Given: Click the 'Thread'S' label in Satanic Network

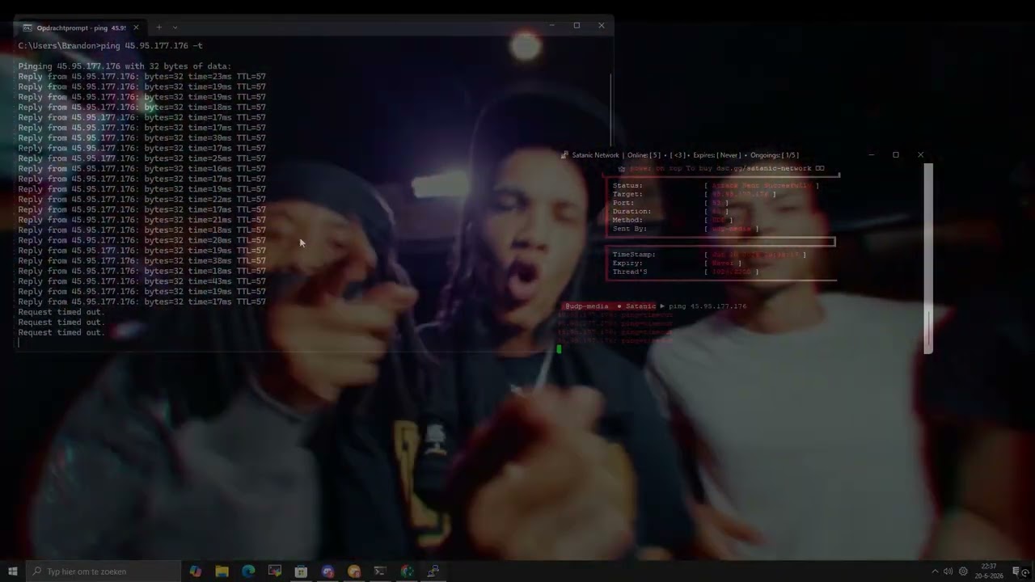Looking at the screenshot, I should coord(630,272).
